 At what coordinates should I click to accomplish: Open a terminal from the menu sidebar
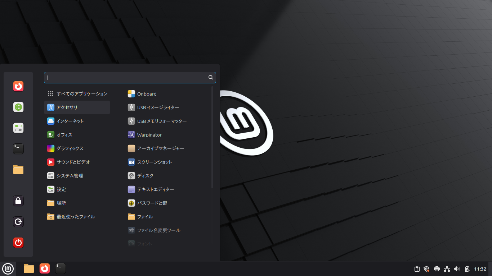pyautogui.click(x=18, y=148)
